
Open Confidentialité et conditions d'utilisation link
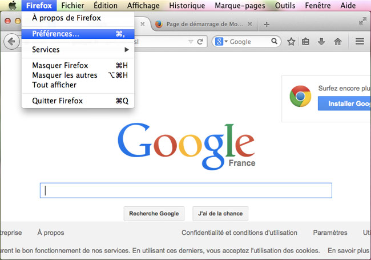(239, 233)
